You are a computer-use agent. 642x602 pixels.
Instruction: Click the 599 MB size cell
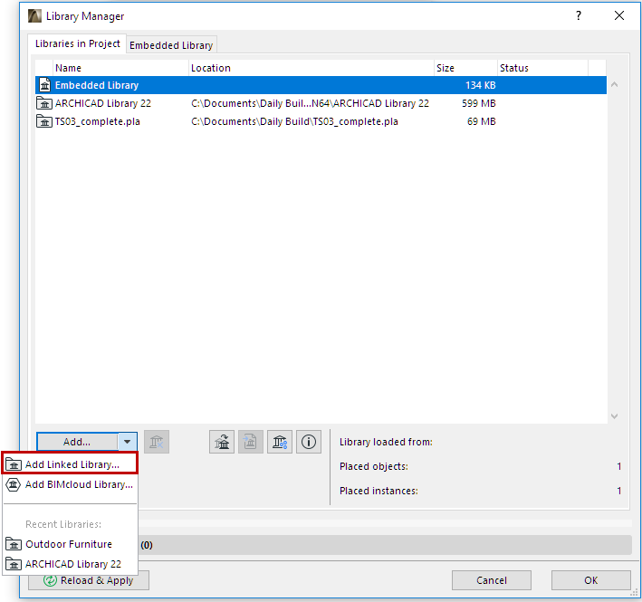(x=479, y=103)
